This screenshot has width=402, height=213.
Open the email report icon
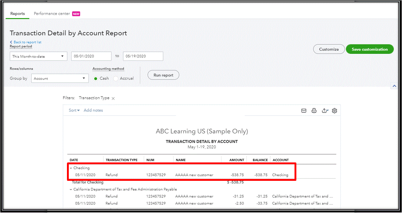pyautogui.click(x=304, y=111)
